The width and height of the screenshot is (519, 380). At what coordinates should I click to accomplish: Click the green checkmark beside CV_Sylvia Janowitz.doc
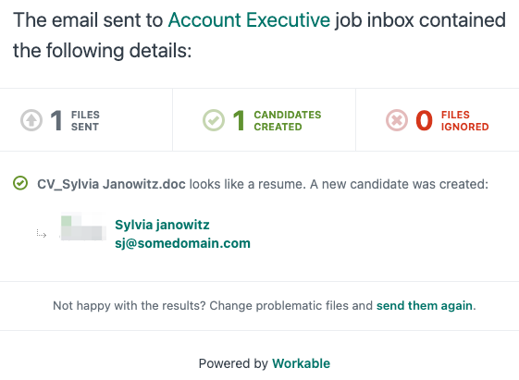[x=20, y=183]
